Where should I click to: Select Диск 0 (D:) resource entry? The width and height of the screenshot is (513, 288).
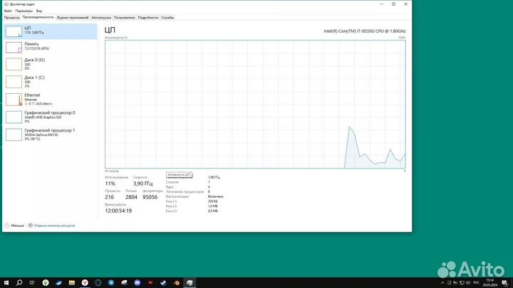51,64
